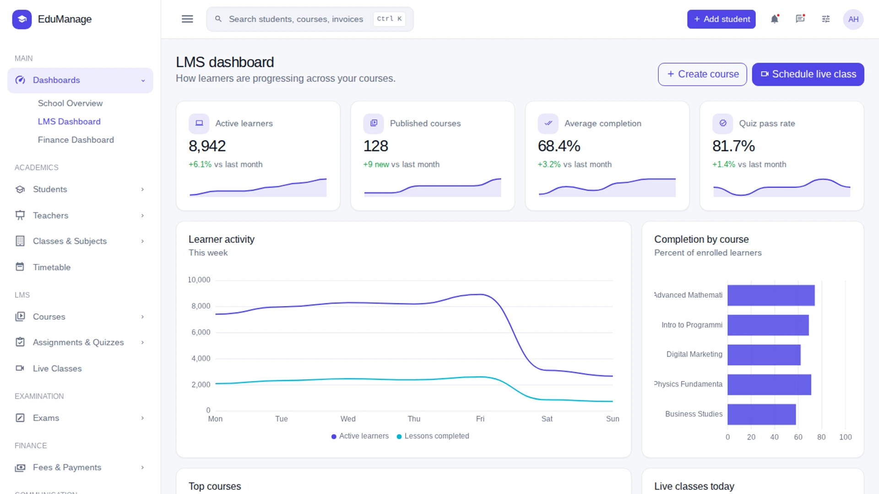Click the Ctrl K shortcut badge
This screenshot has width=879, height=494.
(x=389, y=19)
